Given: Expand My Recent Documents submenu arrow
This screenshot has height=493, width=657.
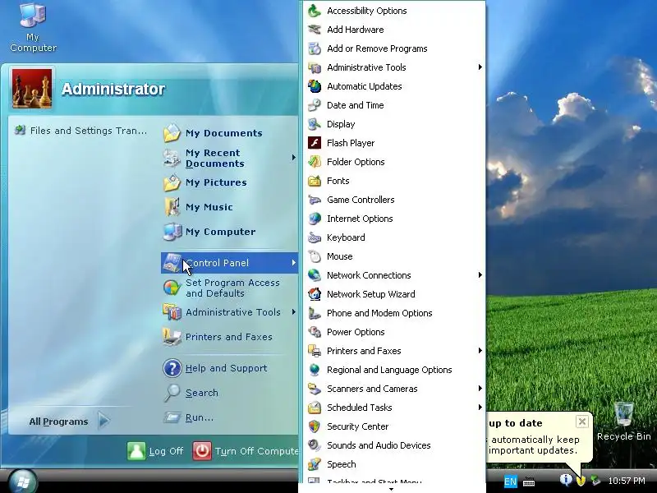Looking at the screenshot, I should click(x=294, y=158).
